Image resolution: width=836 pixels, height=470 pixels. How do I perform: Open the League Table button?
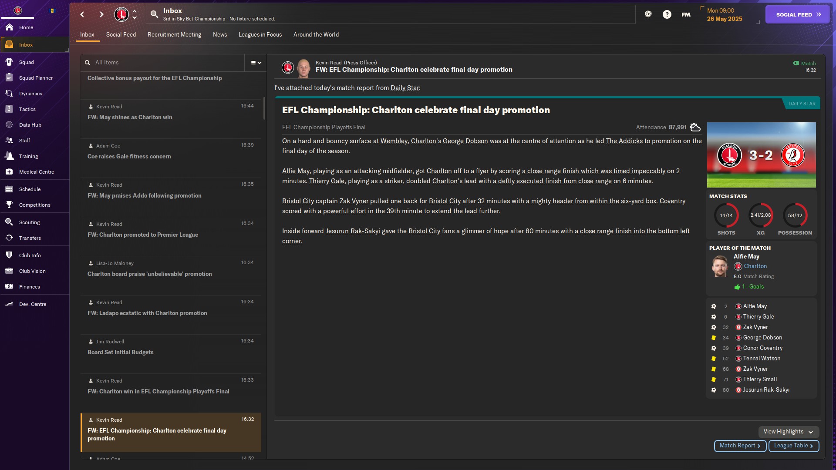(794, 446)
